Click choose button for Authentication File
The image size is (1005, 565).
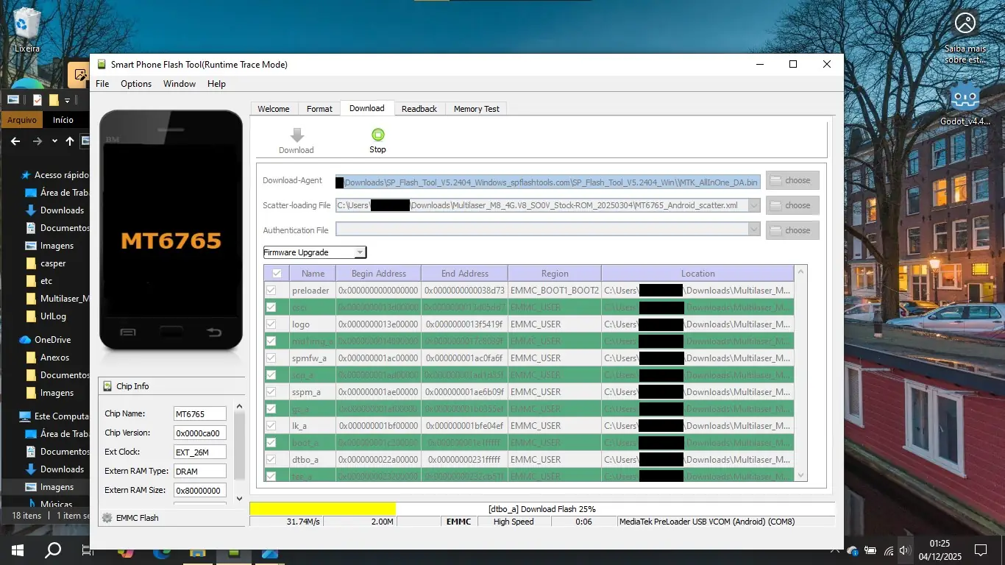click(x=792, y=230)
